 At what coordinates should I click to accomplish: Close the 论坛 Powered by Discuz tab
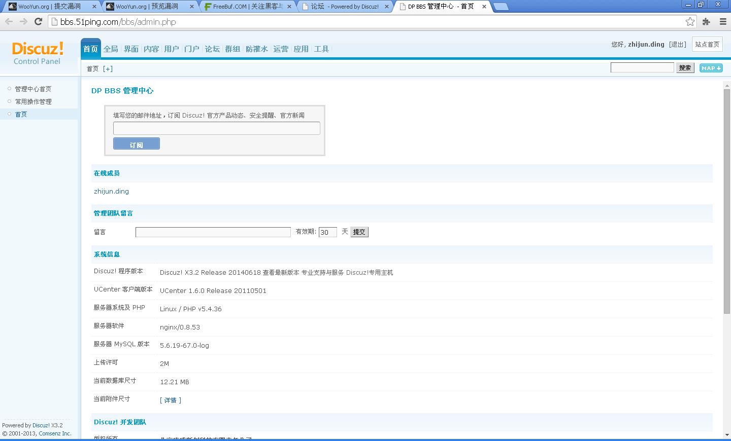[x=387, y=7]
